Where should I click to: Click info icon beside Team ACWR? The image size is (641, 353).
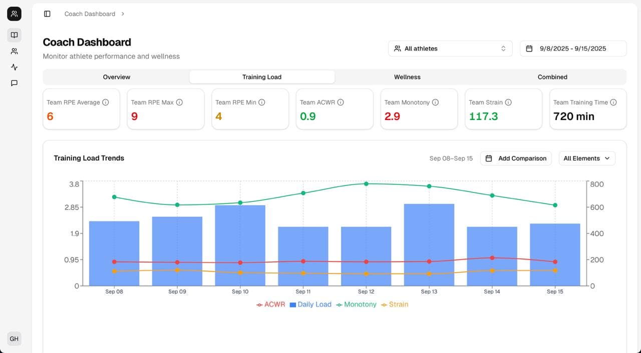click(x=341, y=102)
